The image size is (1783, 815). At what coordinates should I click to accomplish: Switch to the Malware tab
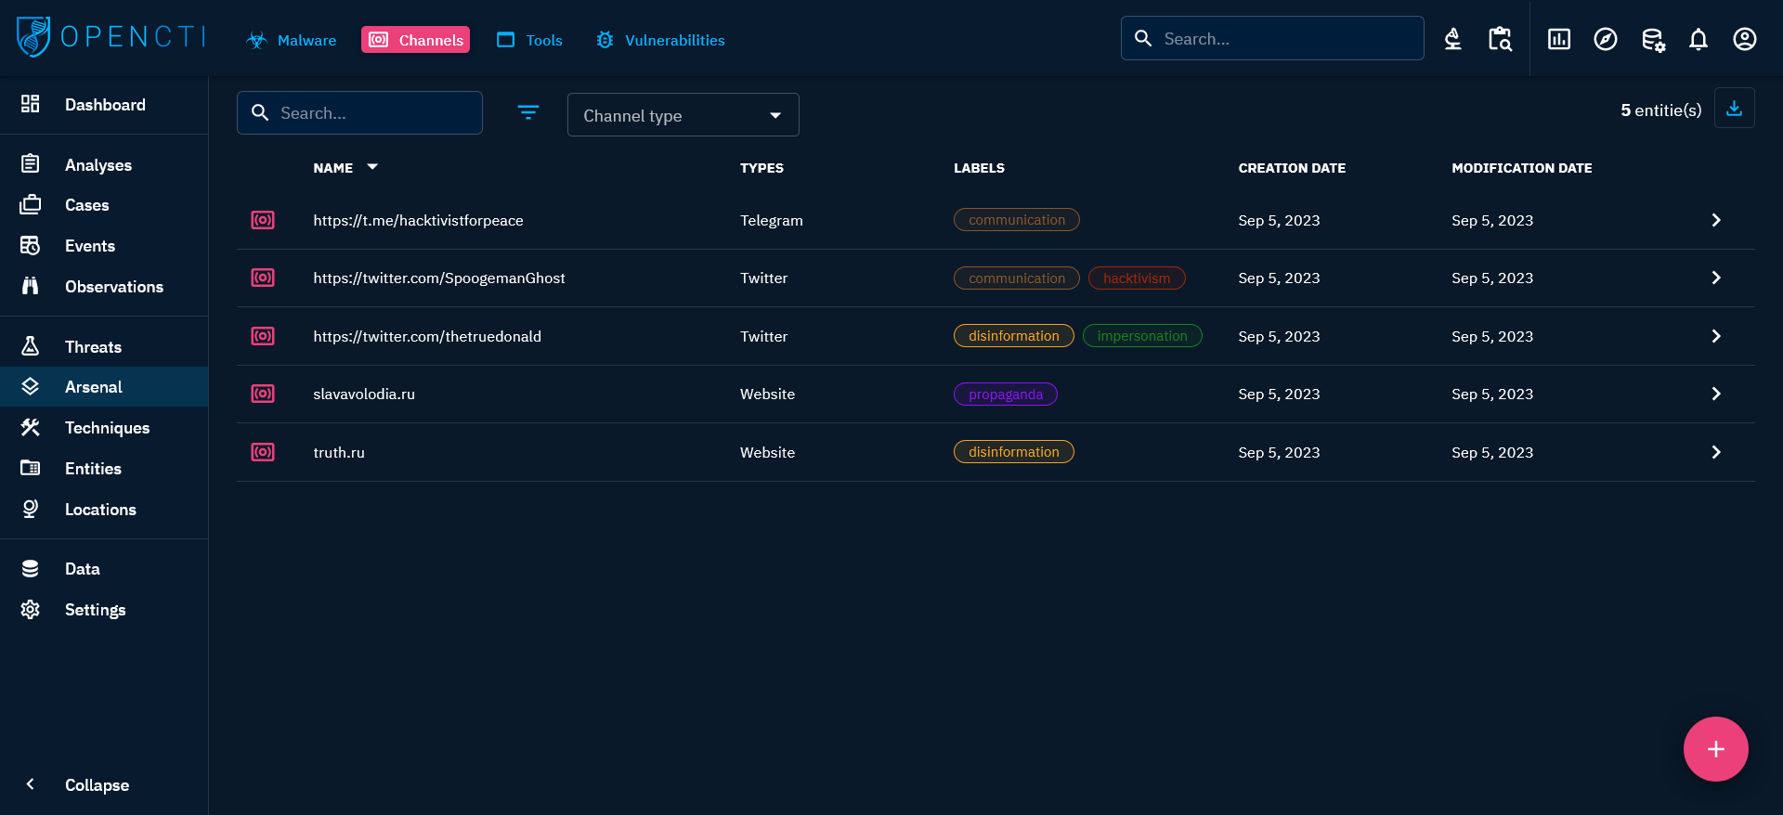[292, 40]
